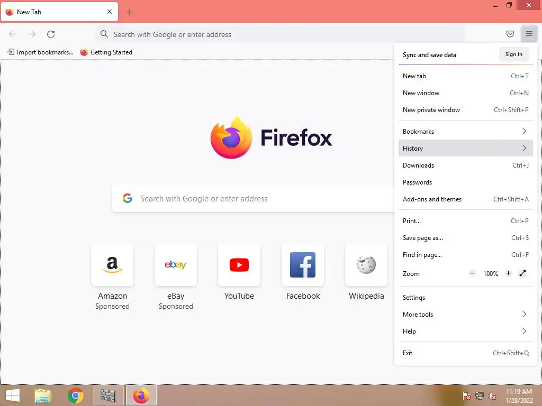Open a New private window
The image size is (542, 406).
(x=466, y=110)
